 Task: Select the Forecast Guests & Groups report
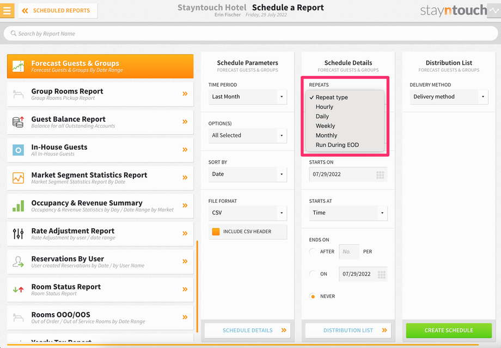(100, 66)
